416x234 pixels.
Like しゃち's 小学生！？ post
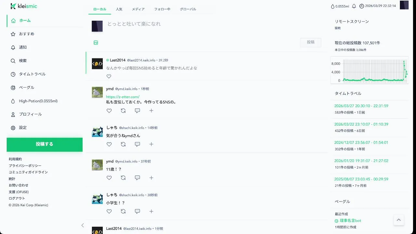(109, 211)
